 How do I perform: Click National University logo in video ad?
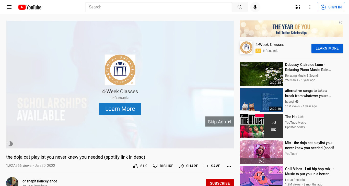tap(120, 70)
